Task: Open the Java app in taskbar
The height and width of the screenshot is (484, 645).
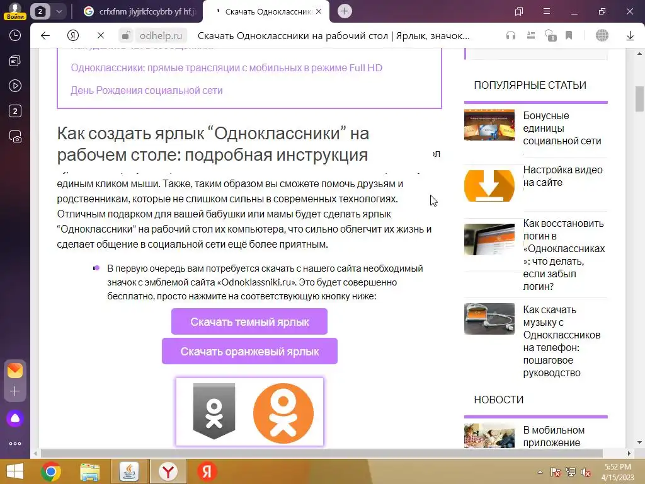Action: pyautogui.click(x=128, y=471)
